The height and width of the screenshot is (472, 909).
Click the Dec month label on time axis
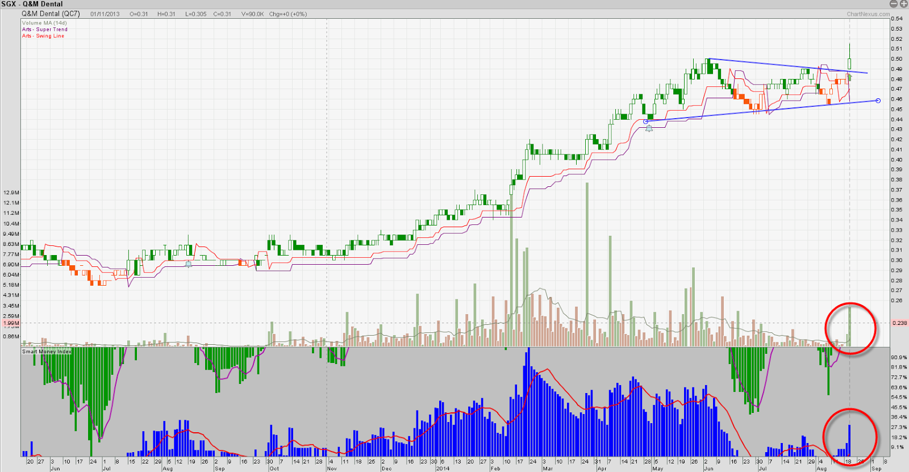[386, 469]
